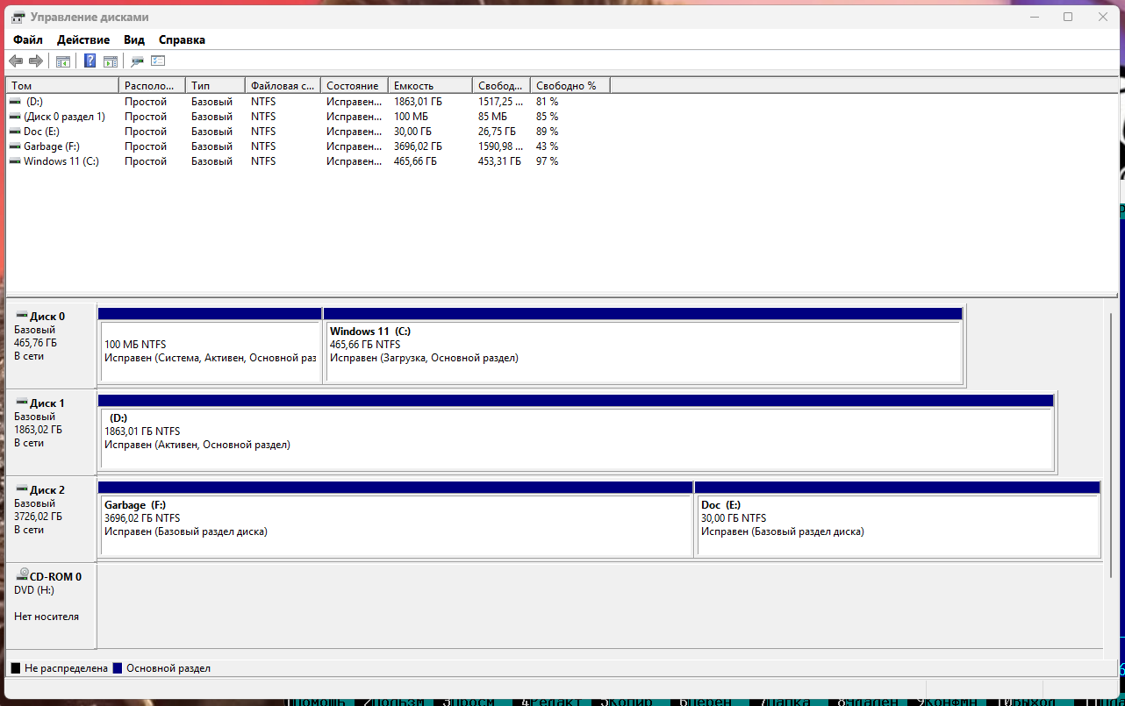
Task: Click the Forward arrow toolbar icon
Action: (x=36, y=61)
